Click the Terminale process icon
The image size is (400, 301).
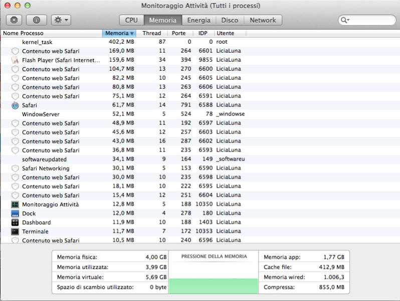coord(15,231)
